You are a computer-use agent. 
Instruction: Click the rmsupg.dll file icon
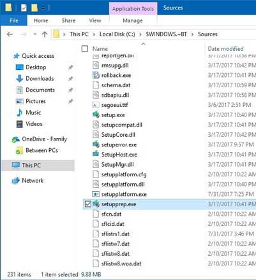[x=96, y=65]
